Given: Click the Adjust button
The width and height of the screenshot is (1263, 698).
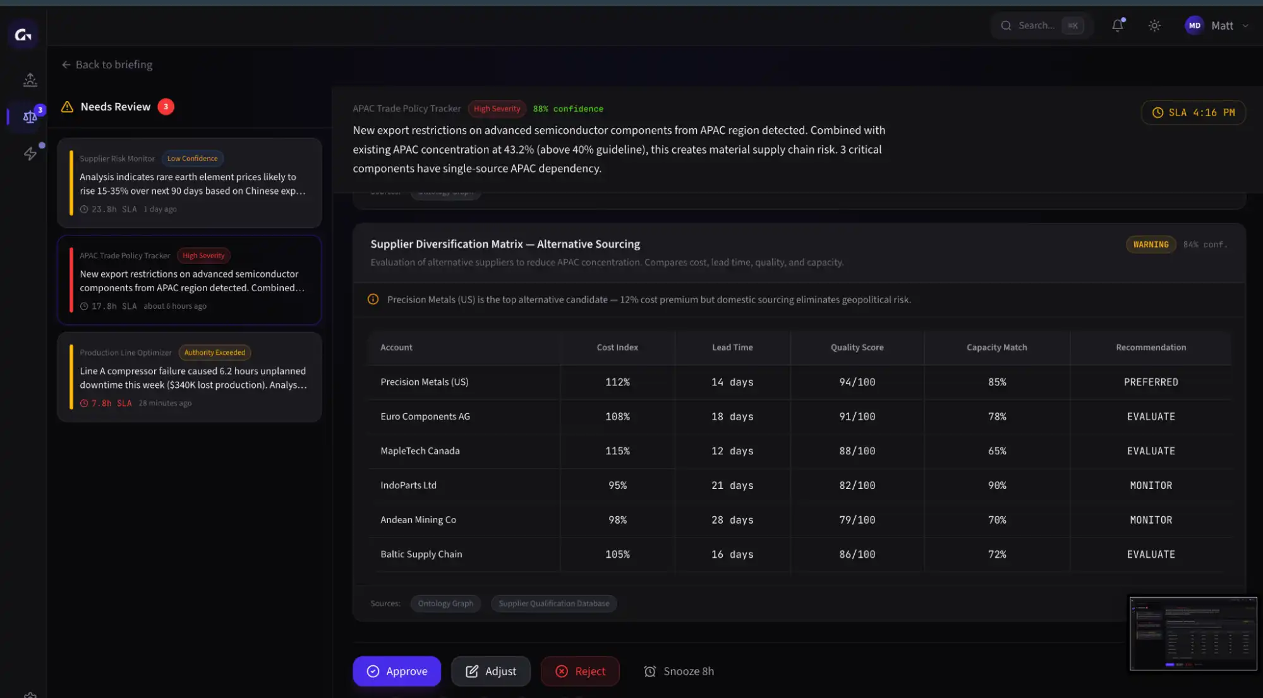Looking at the screenshot, I should pyautogui.click(x=490, y=671).
